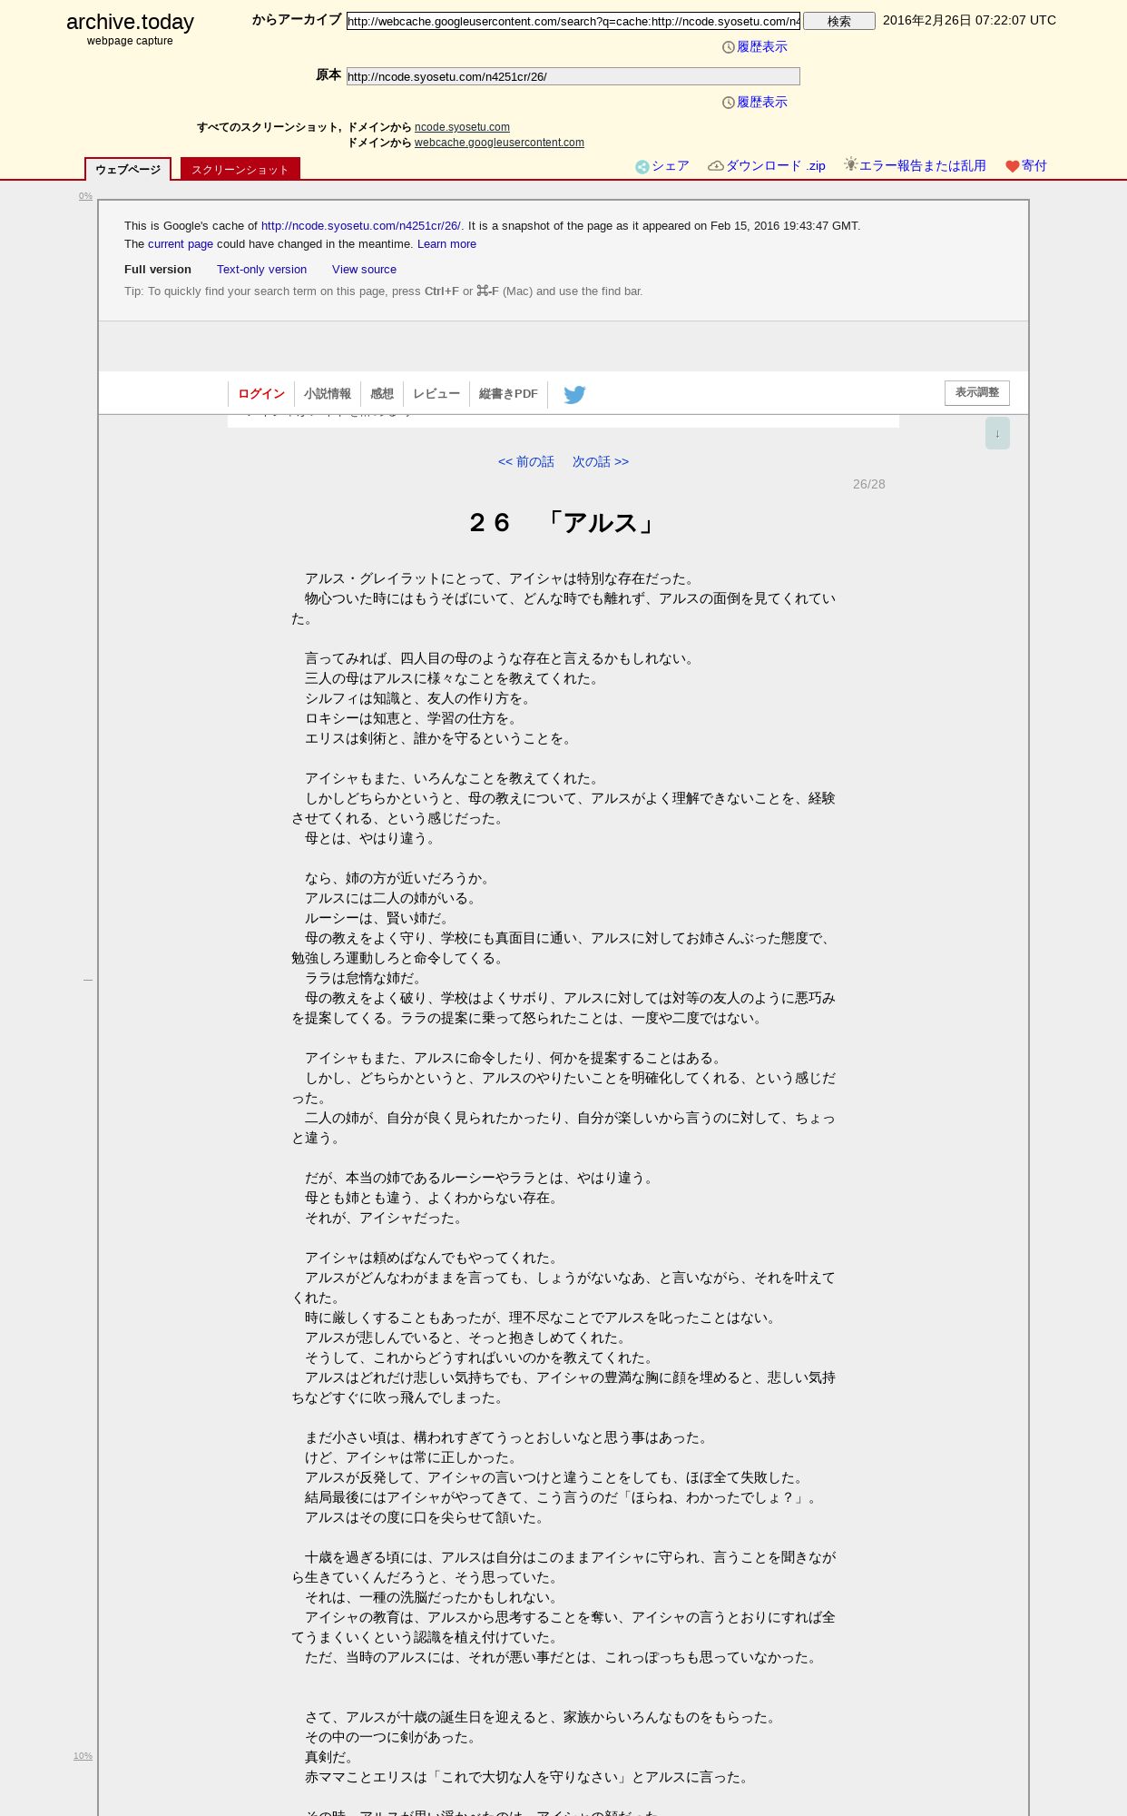
Task: Click the archive.today logo text
Action: [130, 22]
